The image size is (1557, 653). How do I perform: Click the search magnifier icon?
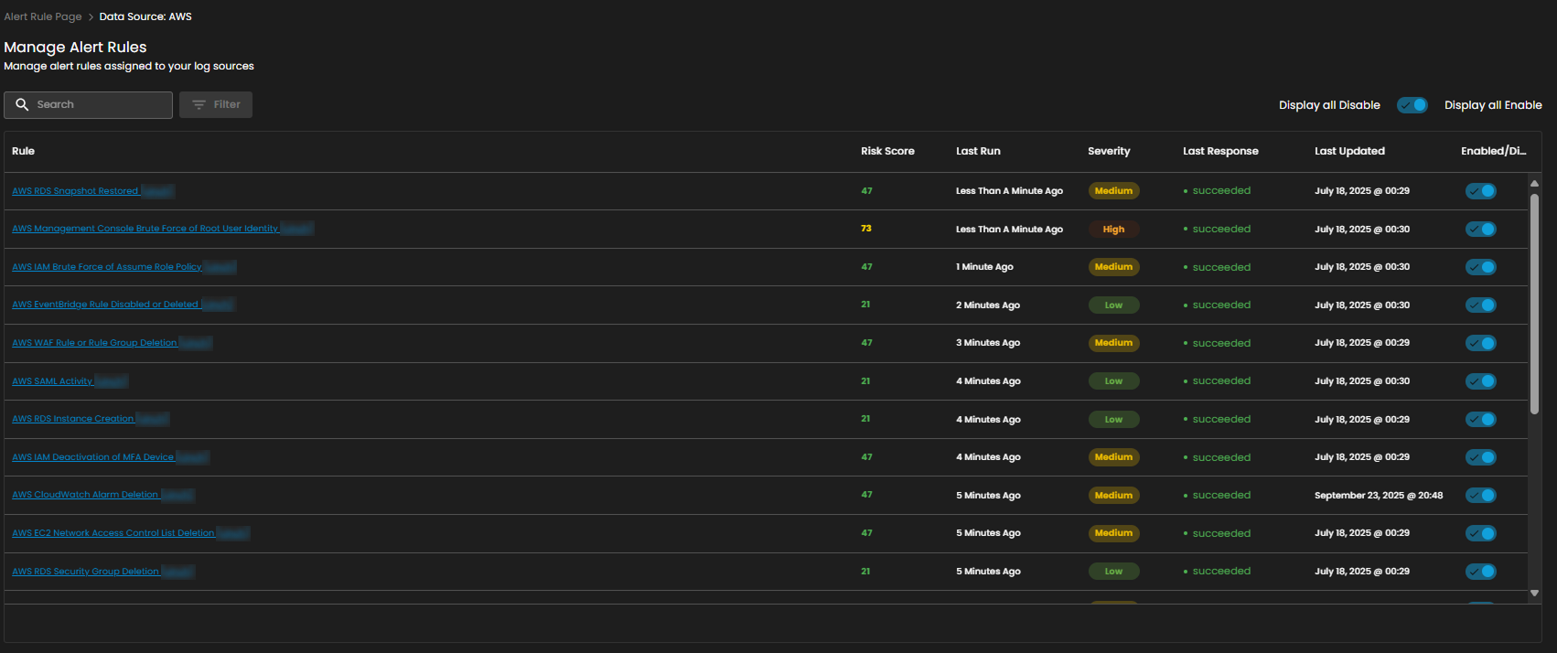[x=22, y=105]
